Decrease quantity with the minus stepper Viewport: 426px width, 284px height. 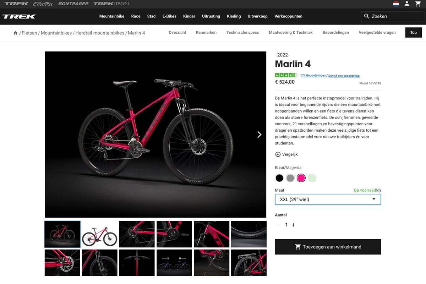(279, 225)
